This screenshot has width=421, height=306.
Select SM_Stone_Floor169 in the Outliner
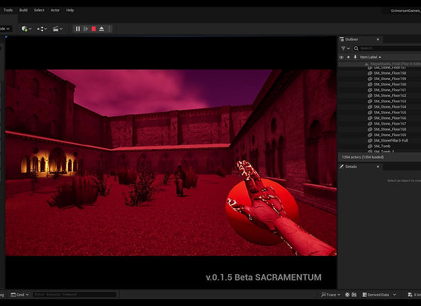tap(380, 135)
